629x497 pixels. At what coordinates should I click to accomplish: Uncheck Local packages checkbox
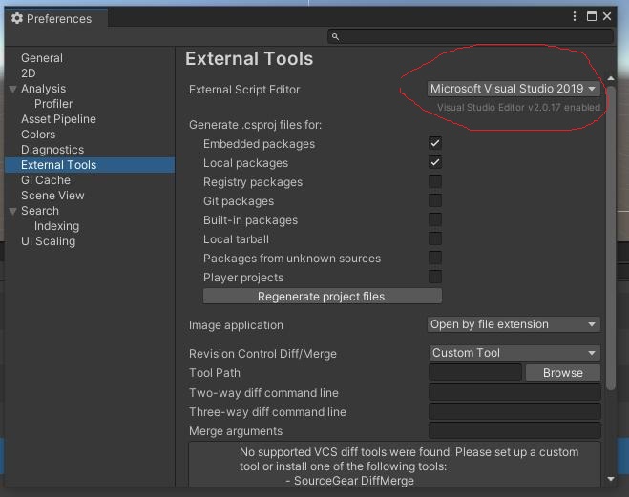point(435,162)
